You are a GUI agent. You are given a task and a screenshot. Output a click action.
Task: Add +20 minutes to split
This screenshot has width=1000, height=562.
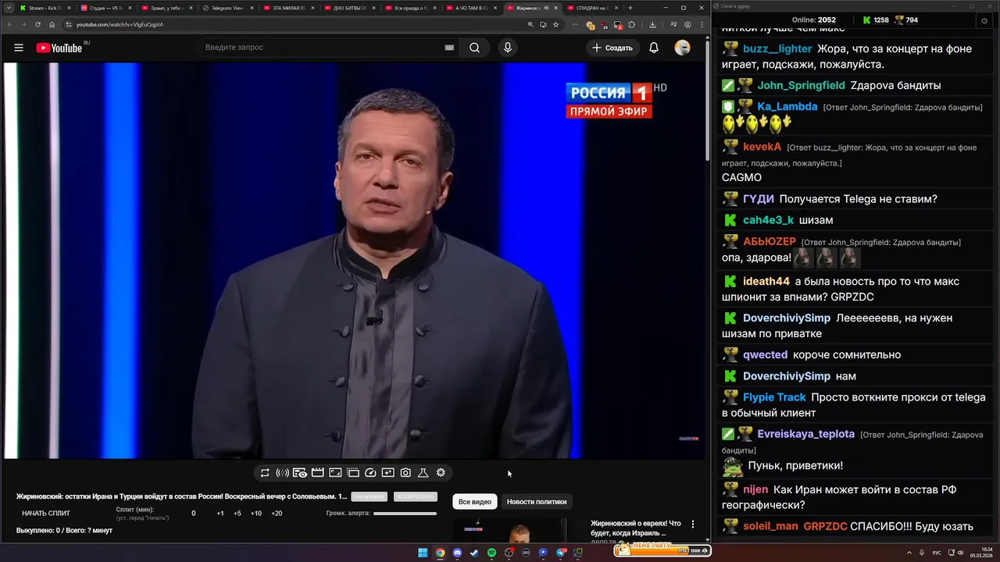click(x=277, y=514)
